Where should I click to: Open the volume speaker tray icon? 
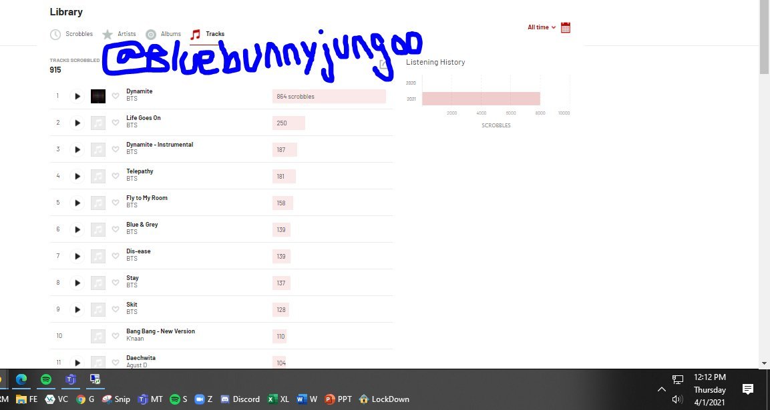678,399
